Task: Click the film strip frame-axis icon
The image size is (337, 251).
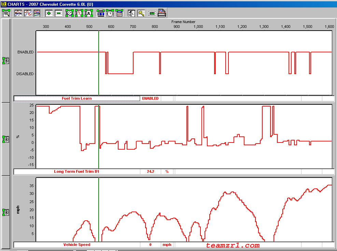Action: (x=101, y=13)
